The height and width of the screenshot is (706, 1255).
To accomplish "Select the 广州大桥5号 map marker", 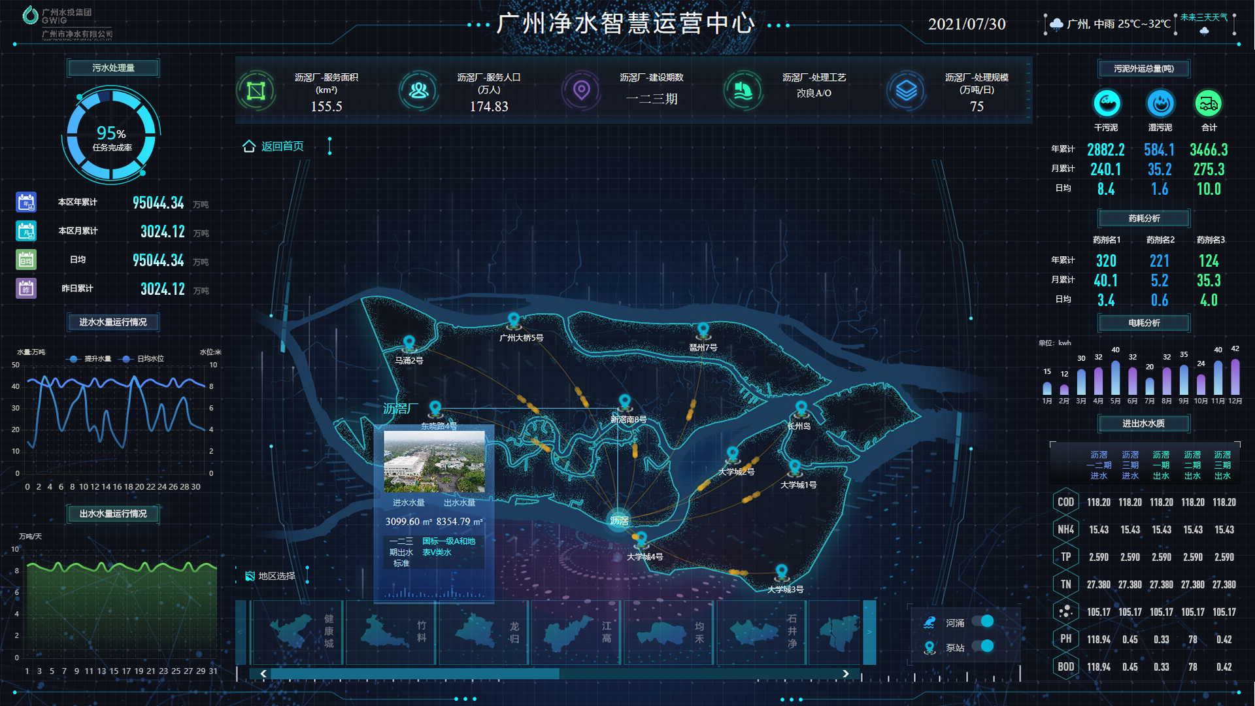I will [x=514, y=320].
